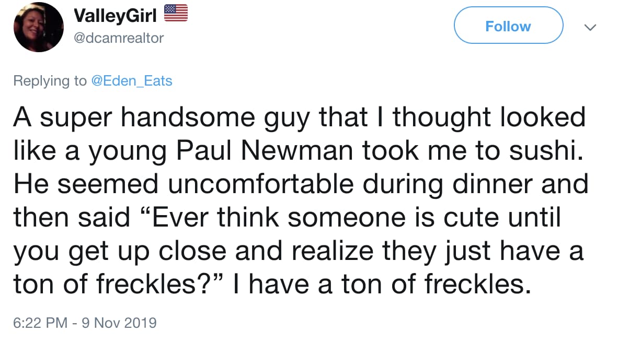Screen dimensions: 618x344
Task: Click the '9 Nov 2019' date
Action: (118, 323)
